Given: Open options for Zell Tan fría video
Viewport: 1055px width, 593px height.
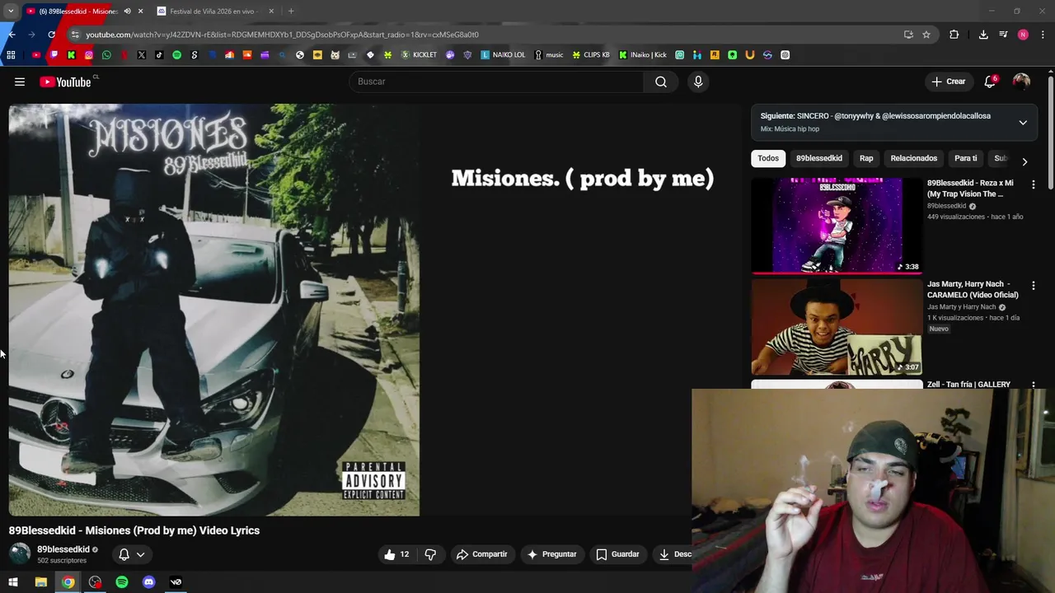Looking at the screenshot, I should 1033,385.
